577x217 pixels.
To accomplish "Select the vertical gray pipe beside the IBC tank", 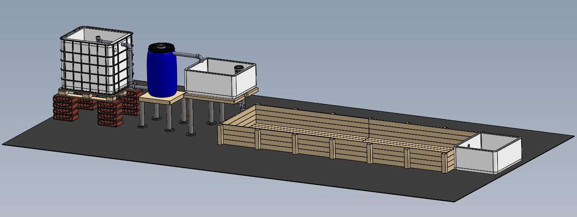I will 130,65.
